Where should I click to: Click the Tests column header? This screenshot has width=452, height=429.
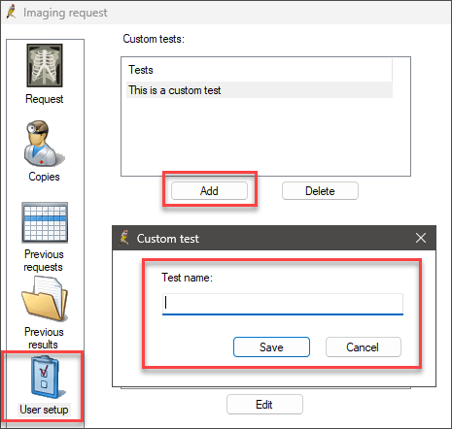click(259, 70)
